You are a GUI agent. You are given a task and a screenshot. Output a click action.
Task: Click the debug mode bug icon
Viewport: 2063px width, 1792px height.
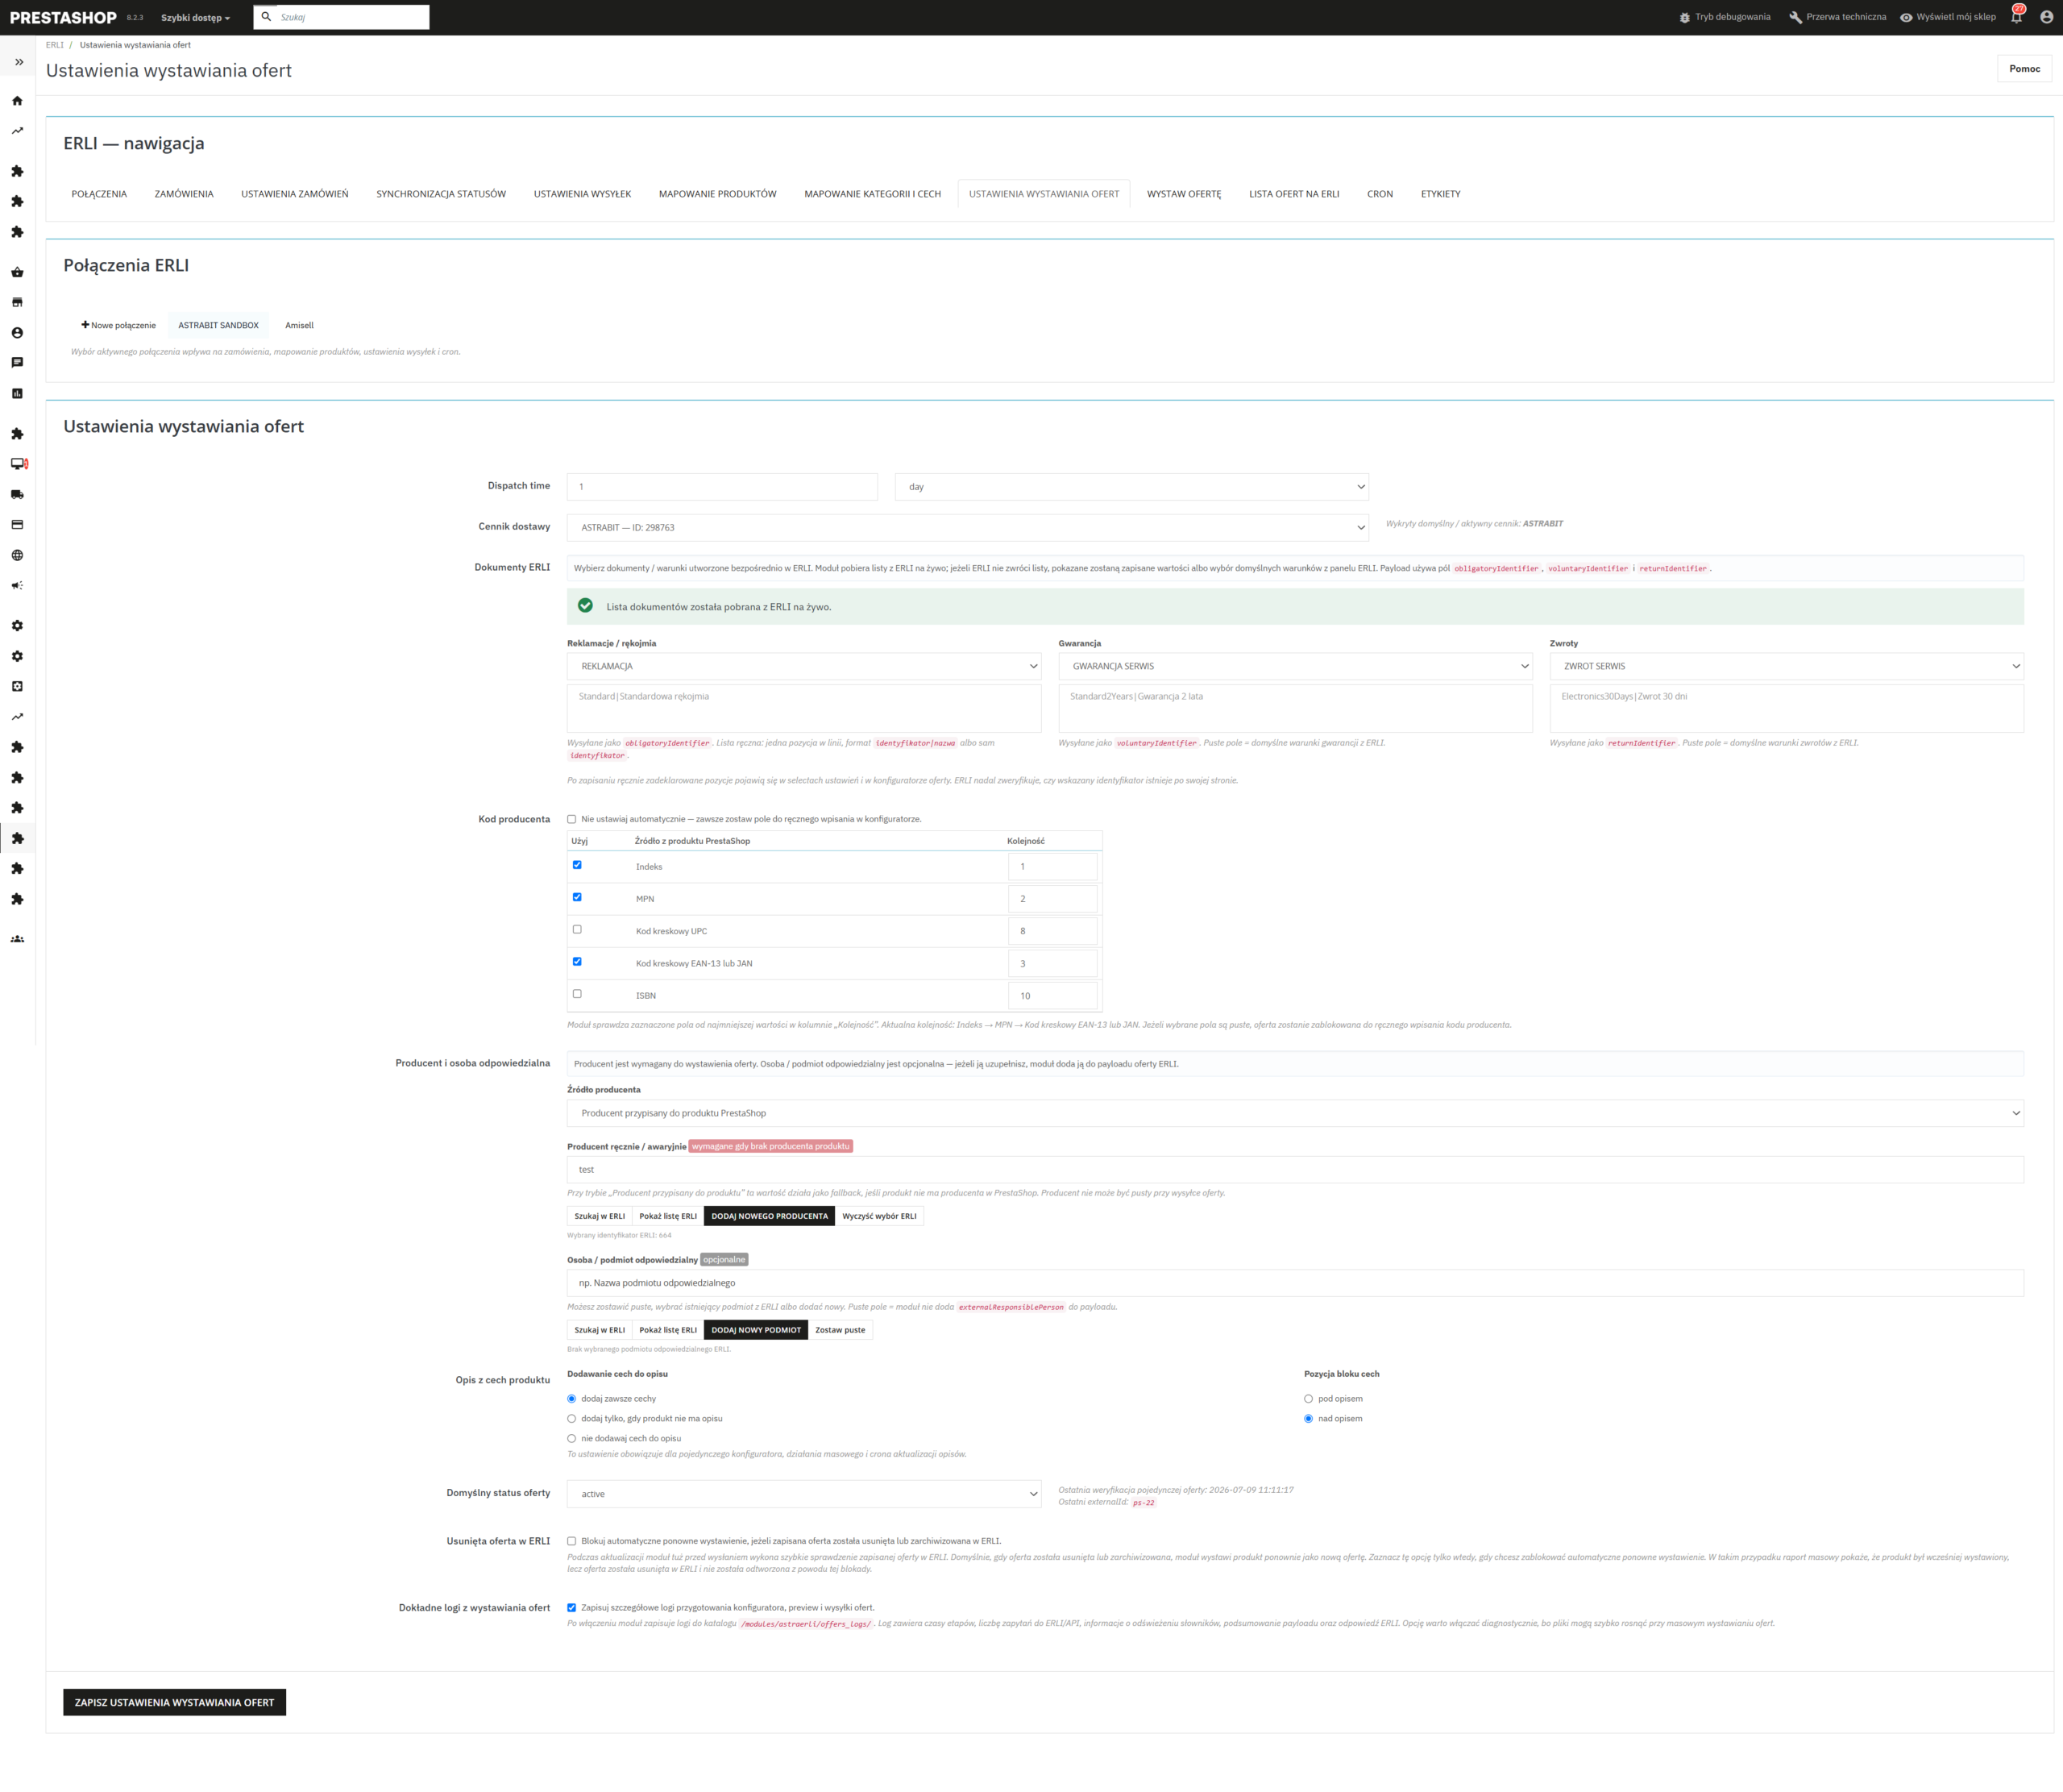coord(1684,17)
